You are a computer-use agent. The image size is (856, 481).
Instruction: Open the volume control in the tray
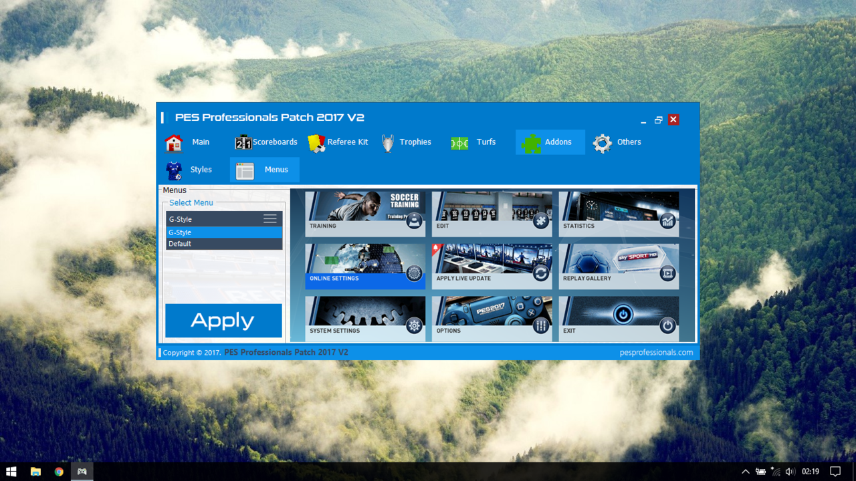(x=790, y=472)
